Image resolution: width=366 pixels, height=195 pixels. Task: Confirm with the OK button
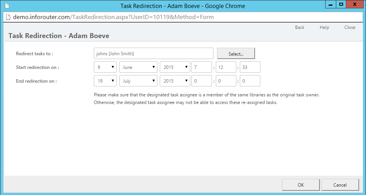301,185
